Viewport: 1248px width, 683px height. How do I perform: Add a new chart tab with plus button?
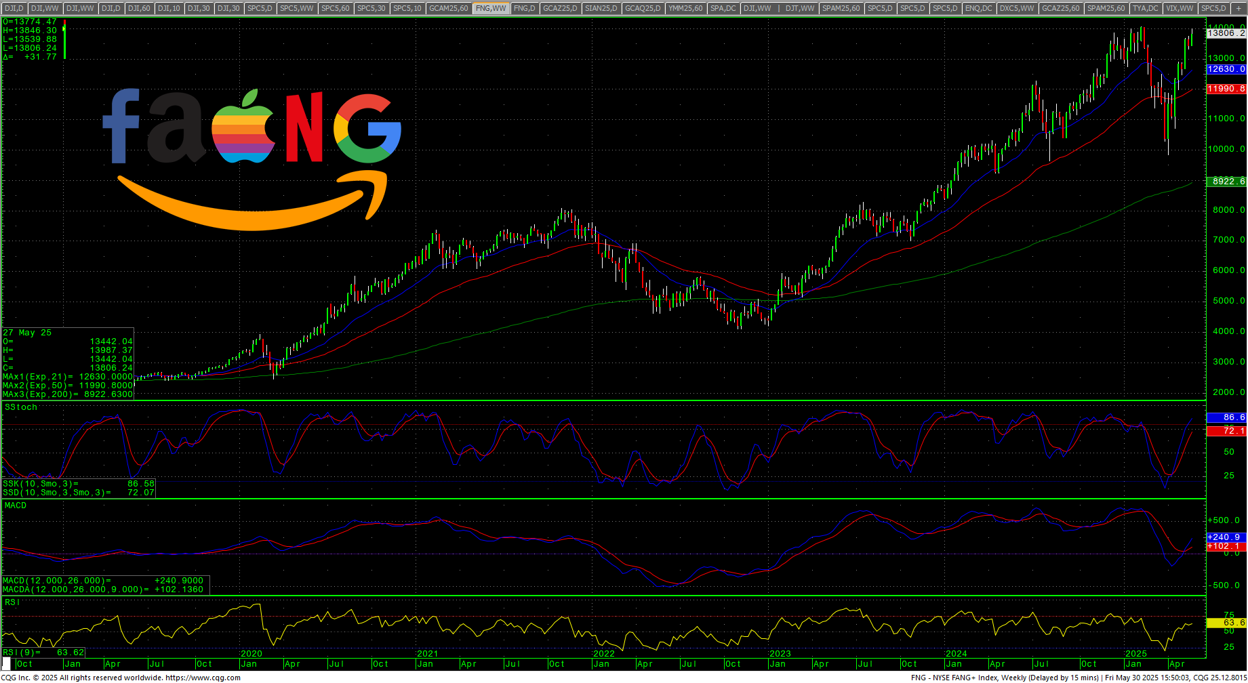pos(1239,8)
